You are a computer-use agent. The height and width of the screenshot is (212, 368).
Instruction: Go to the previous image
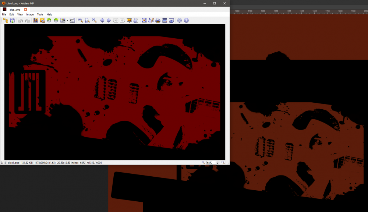pos(102,20)
